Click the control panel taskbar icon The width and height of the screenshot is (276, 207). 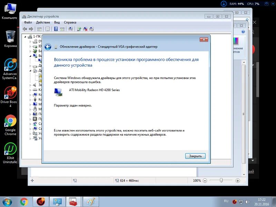click(x=57, y=202)
